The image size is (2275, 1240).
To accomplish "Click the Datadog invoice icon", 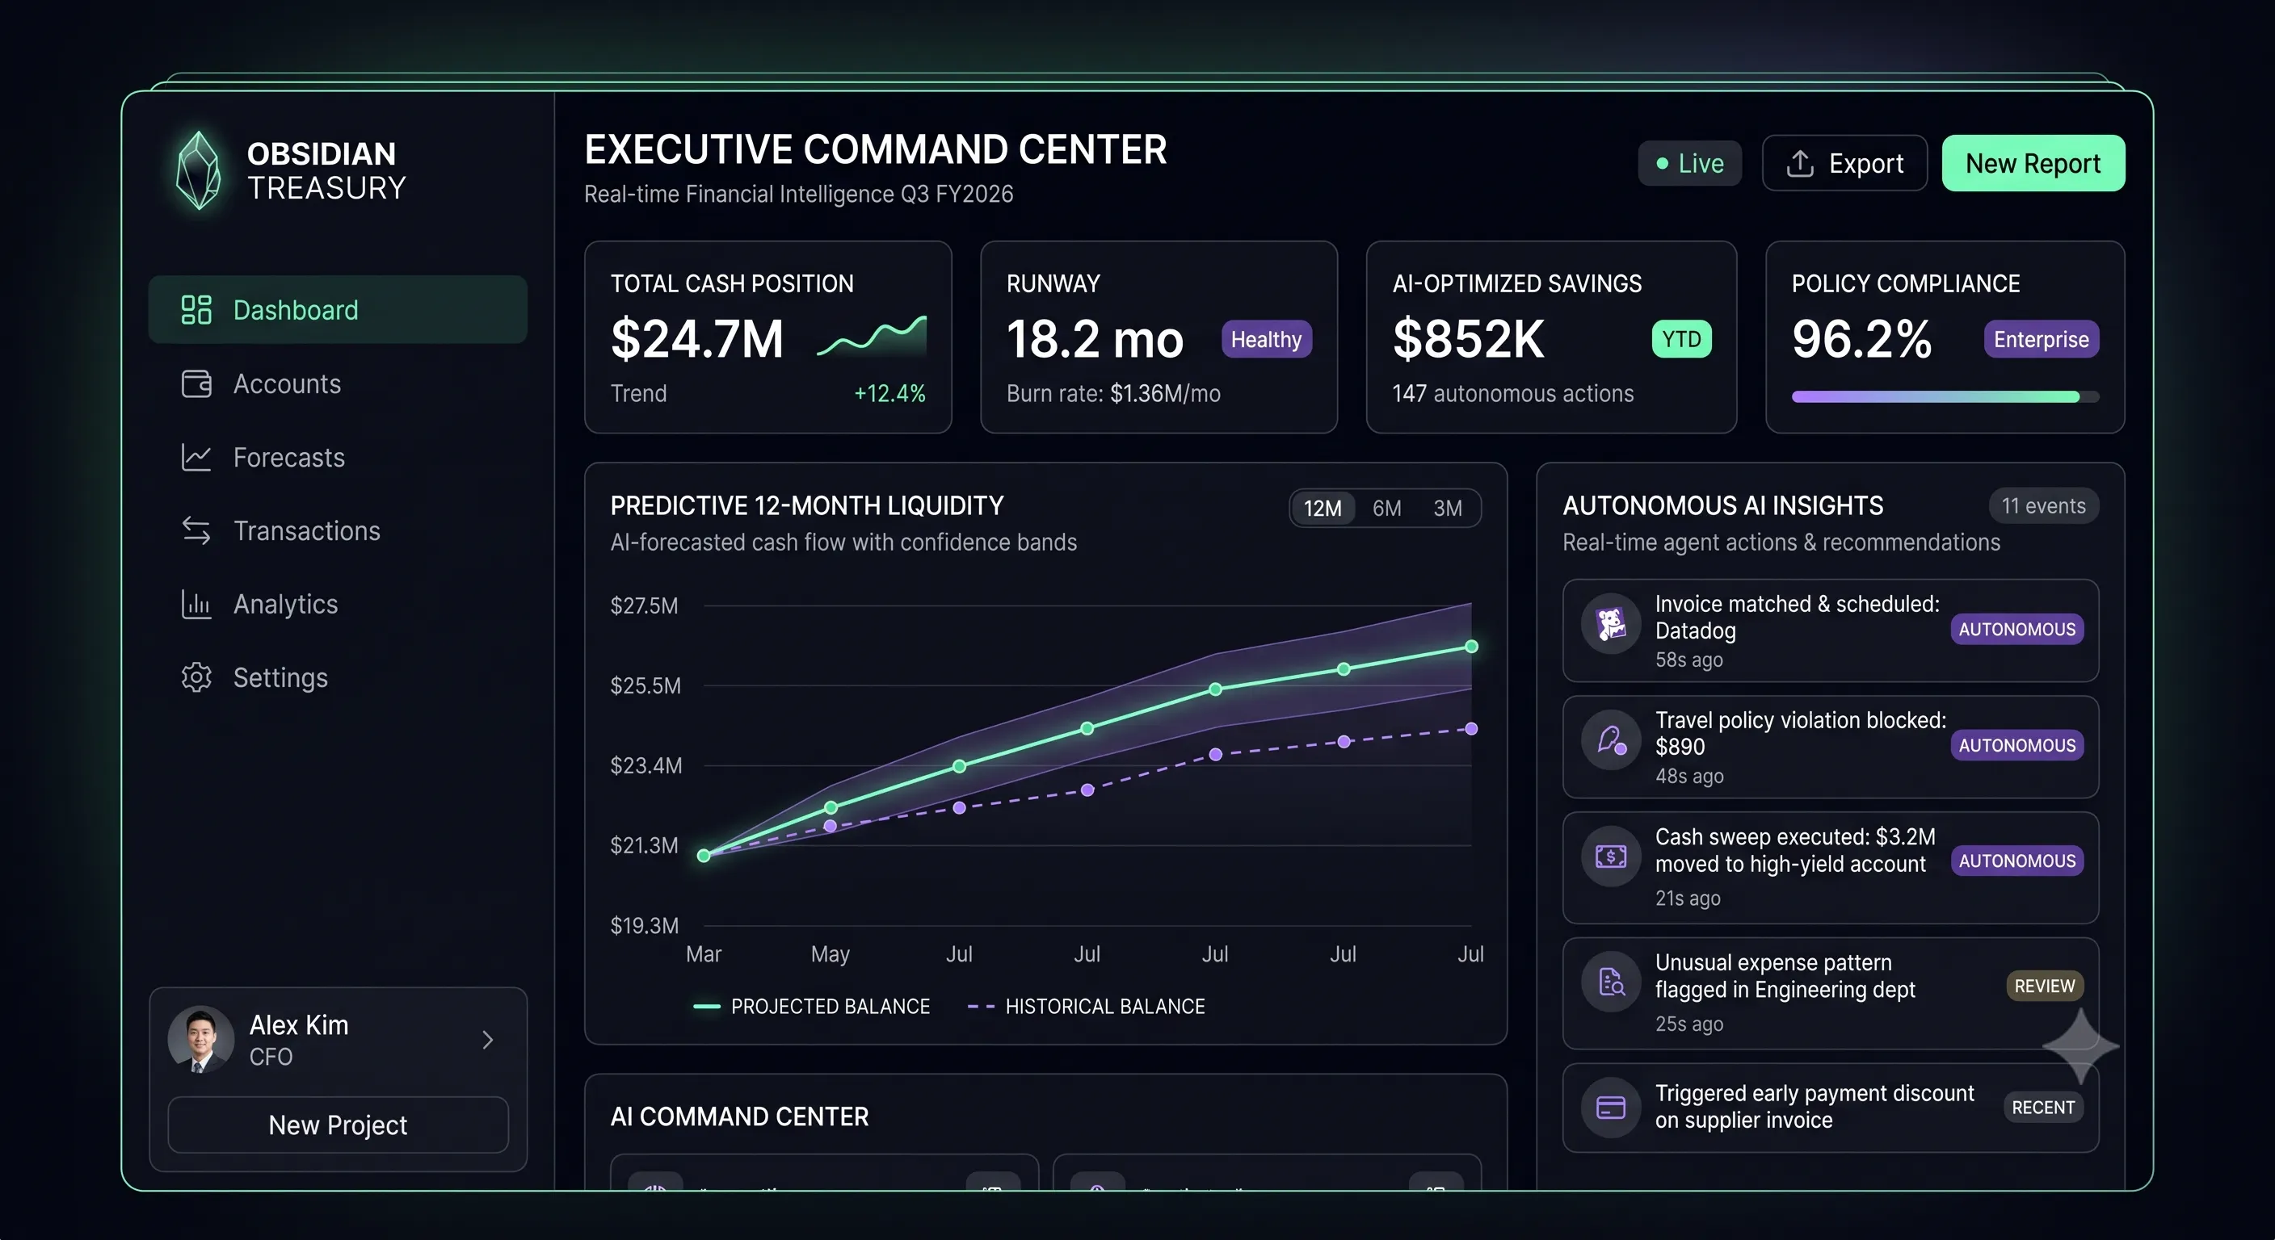I will coord(1611,624).
